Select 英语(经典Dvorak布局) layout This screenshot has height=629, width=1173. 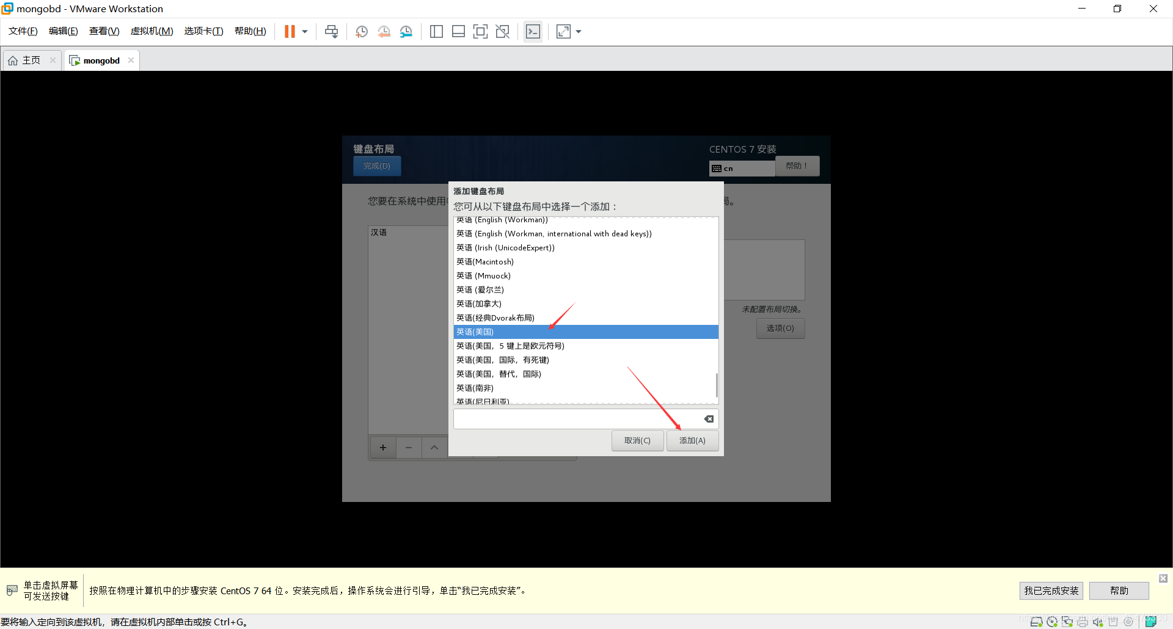pyautogui.click(x=586, y=318)
